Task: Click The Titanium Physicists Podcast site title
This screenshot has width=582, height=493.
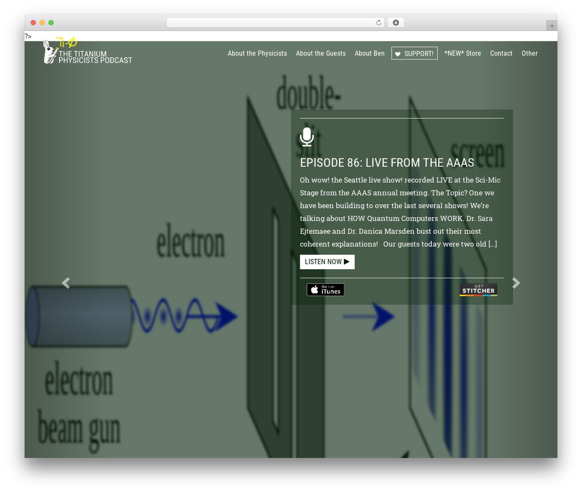Action: [x=95, y=57]
